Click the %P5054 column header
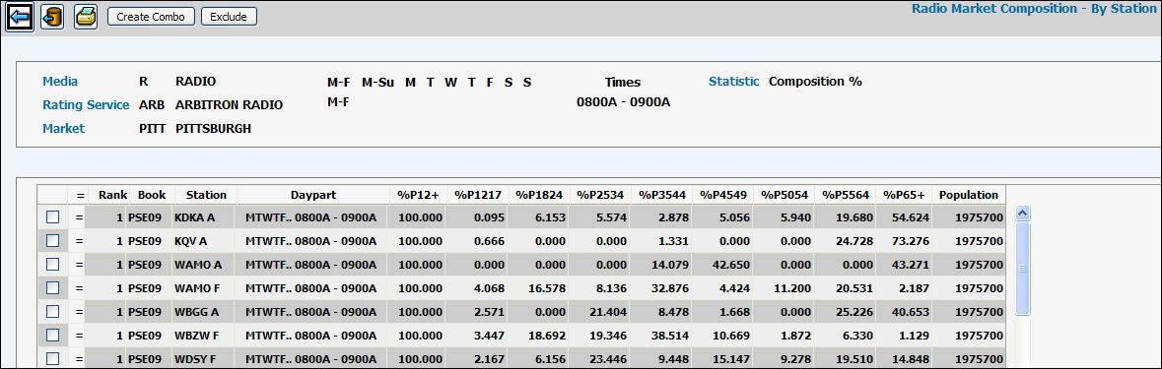The image size is (1162, 369). (785, 195)
